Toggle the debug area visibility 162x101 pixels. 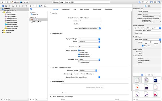pyautogui.click(x=155, y=2)
